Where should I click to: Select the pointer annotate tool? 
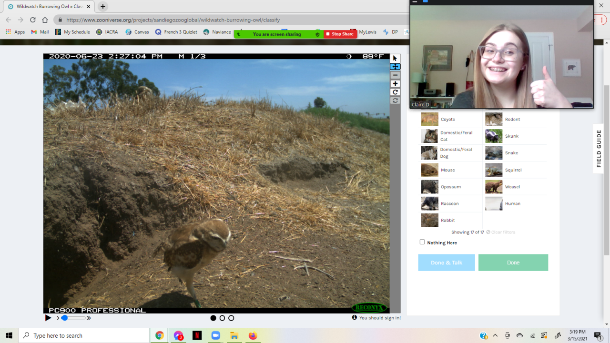395,58
